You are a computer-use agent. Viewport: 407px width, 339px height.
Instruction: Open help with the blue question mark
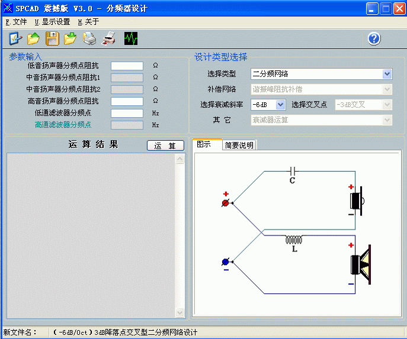[374, 39]
